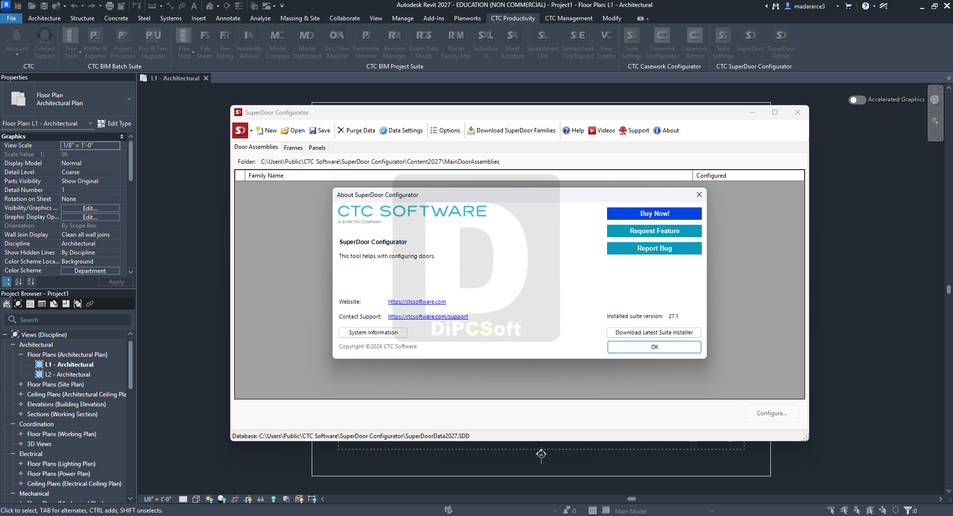Open the Plotter & Exporter tool
This screenshot has height=516, width=953.
[x=95, y=44]
